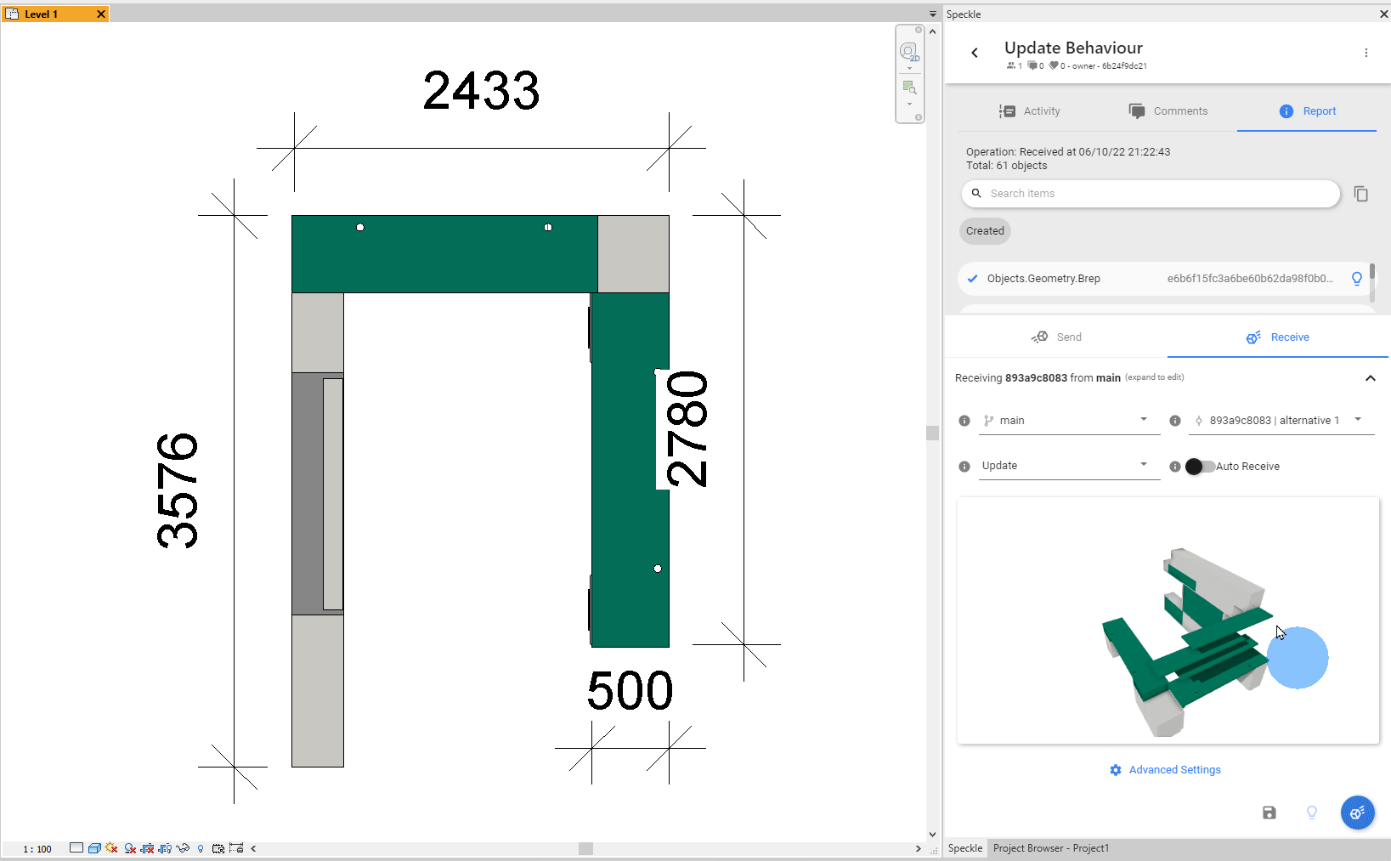Open the Update receive mode dropdown

click(1069, 465)
